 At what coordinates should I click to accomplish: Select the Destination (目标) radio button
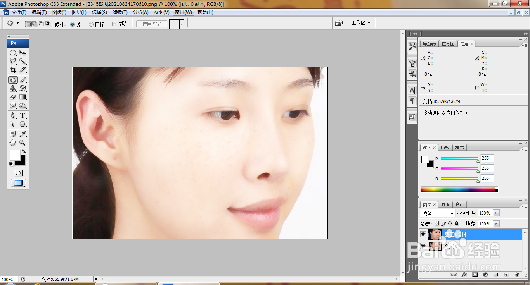tap(91, 24)
